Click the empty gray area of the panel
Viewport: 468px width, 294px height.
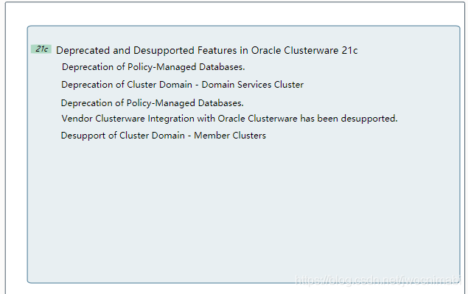(x=243, y=209)
